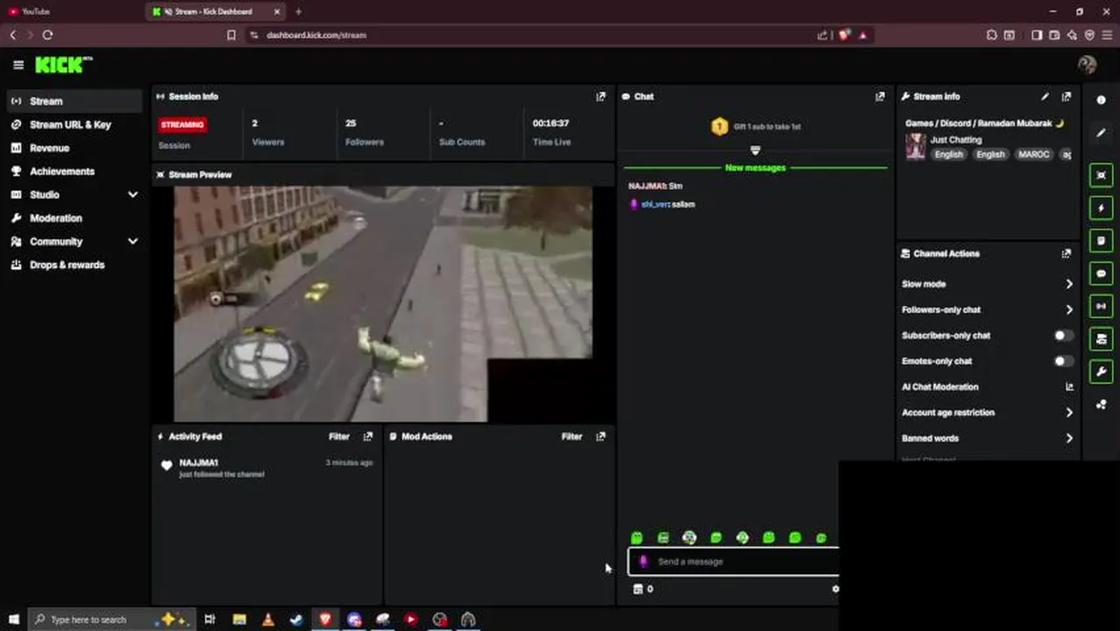Toggle Emotes-only chat switch
The width and height of the screenshot is (1120, 631).
[1063, 361]
